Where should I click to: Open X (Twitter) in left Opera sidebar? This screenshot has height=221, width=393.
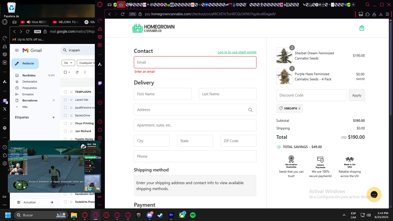(5, 109)
